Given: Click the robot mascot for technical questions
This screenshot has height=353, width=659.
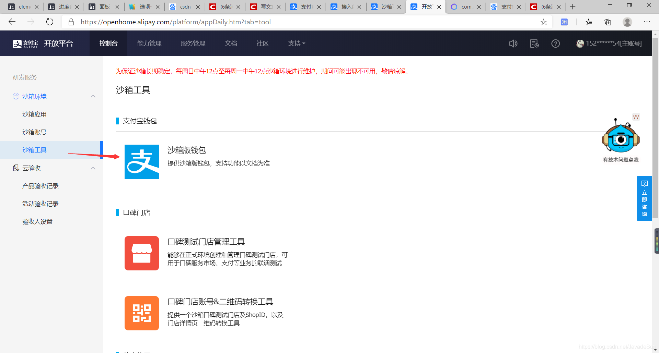Looking at the screenshot, I should coord(621,136).
